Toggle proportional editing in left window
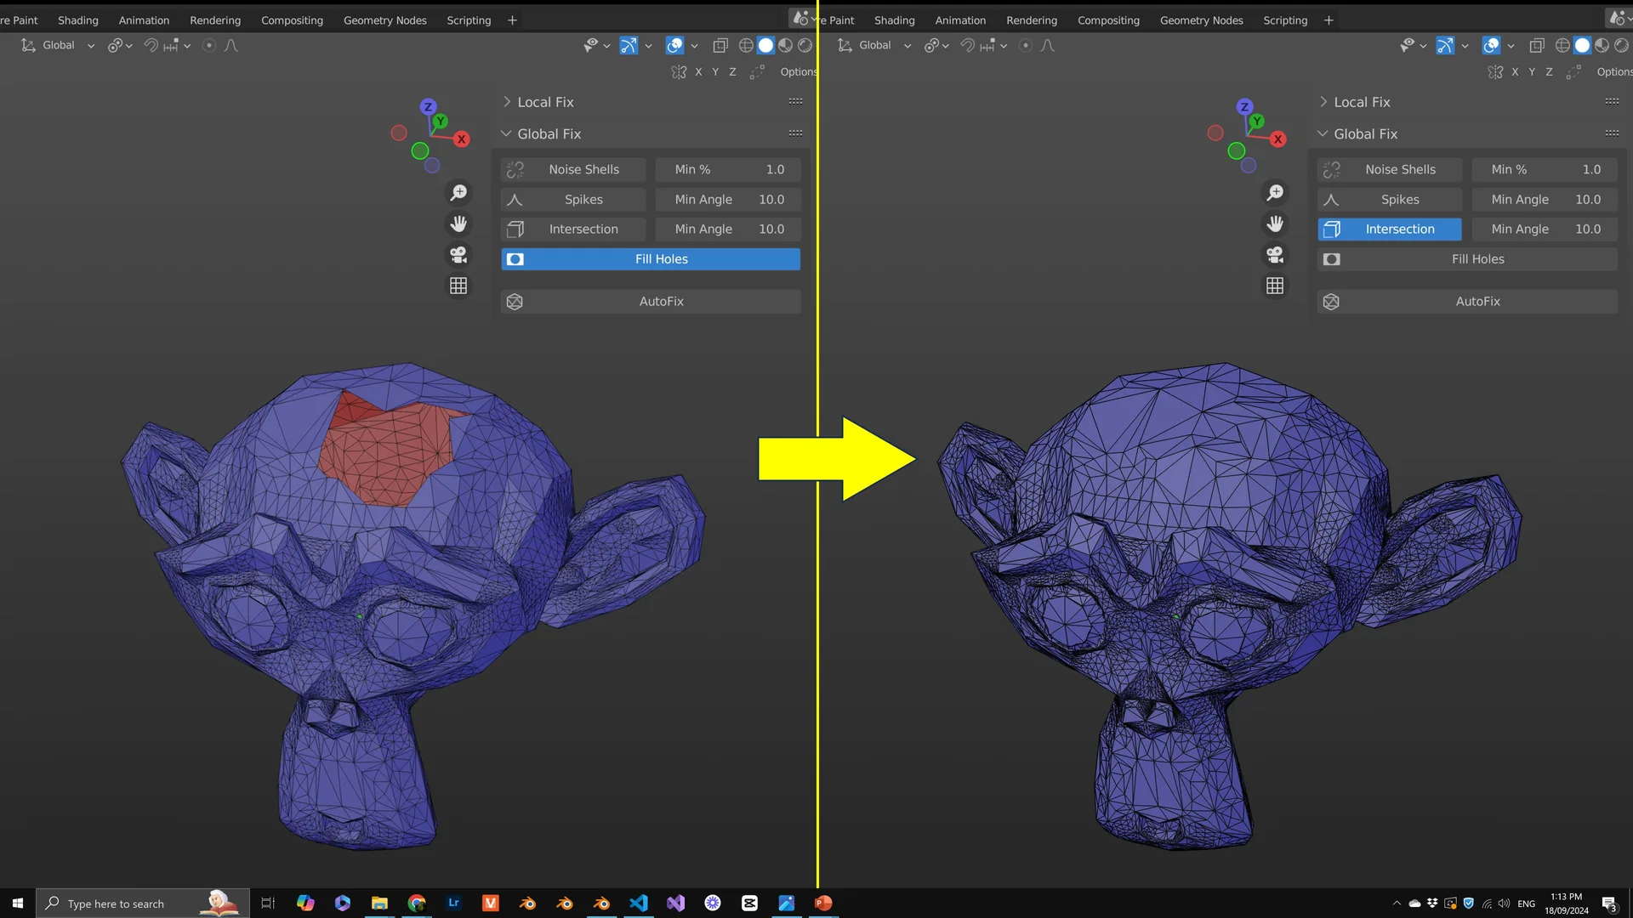 209,46
